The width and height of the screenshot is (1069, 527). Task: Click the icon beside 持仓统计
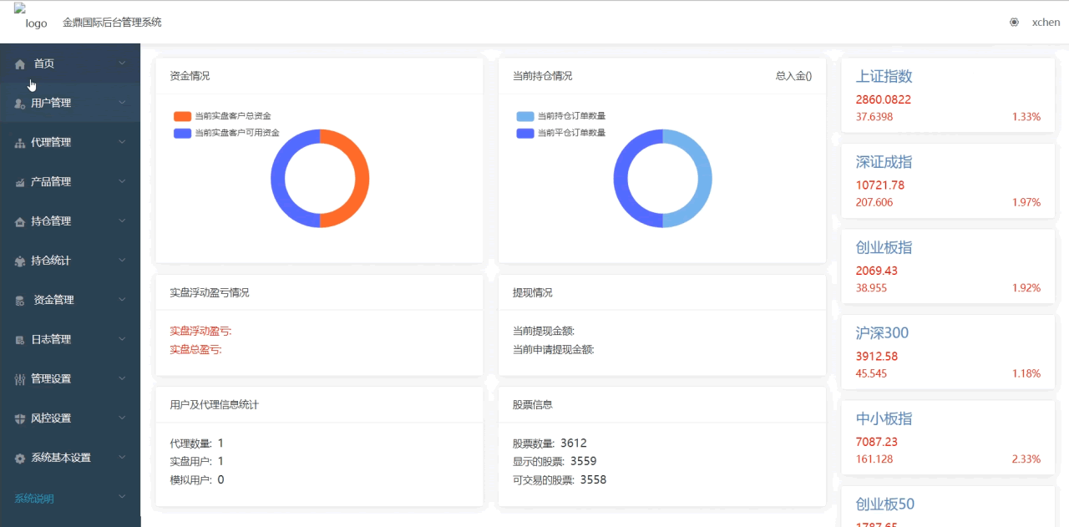20,261
